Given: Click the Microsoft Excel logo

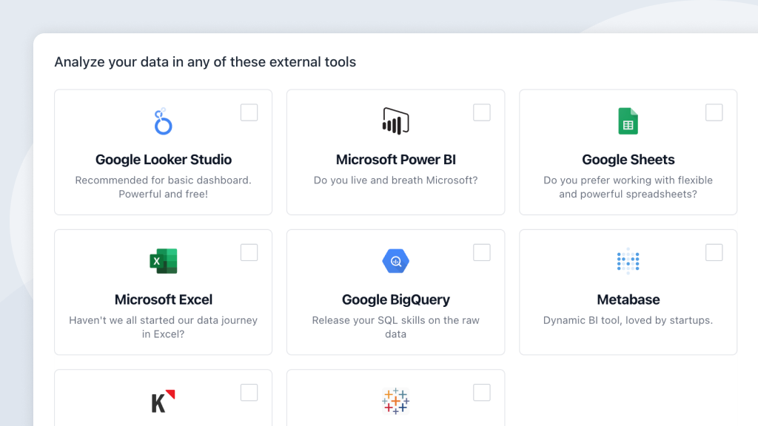Looking at the screenshot, I should 163,260.
